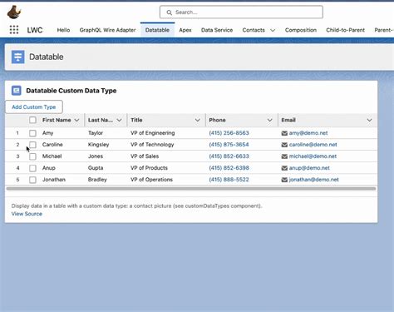
Task: Call phone number (415) 852-6398
Action: [x=229, y=168]
